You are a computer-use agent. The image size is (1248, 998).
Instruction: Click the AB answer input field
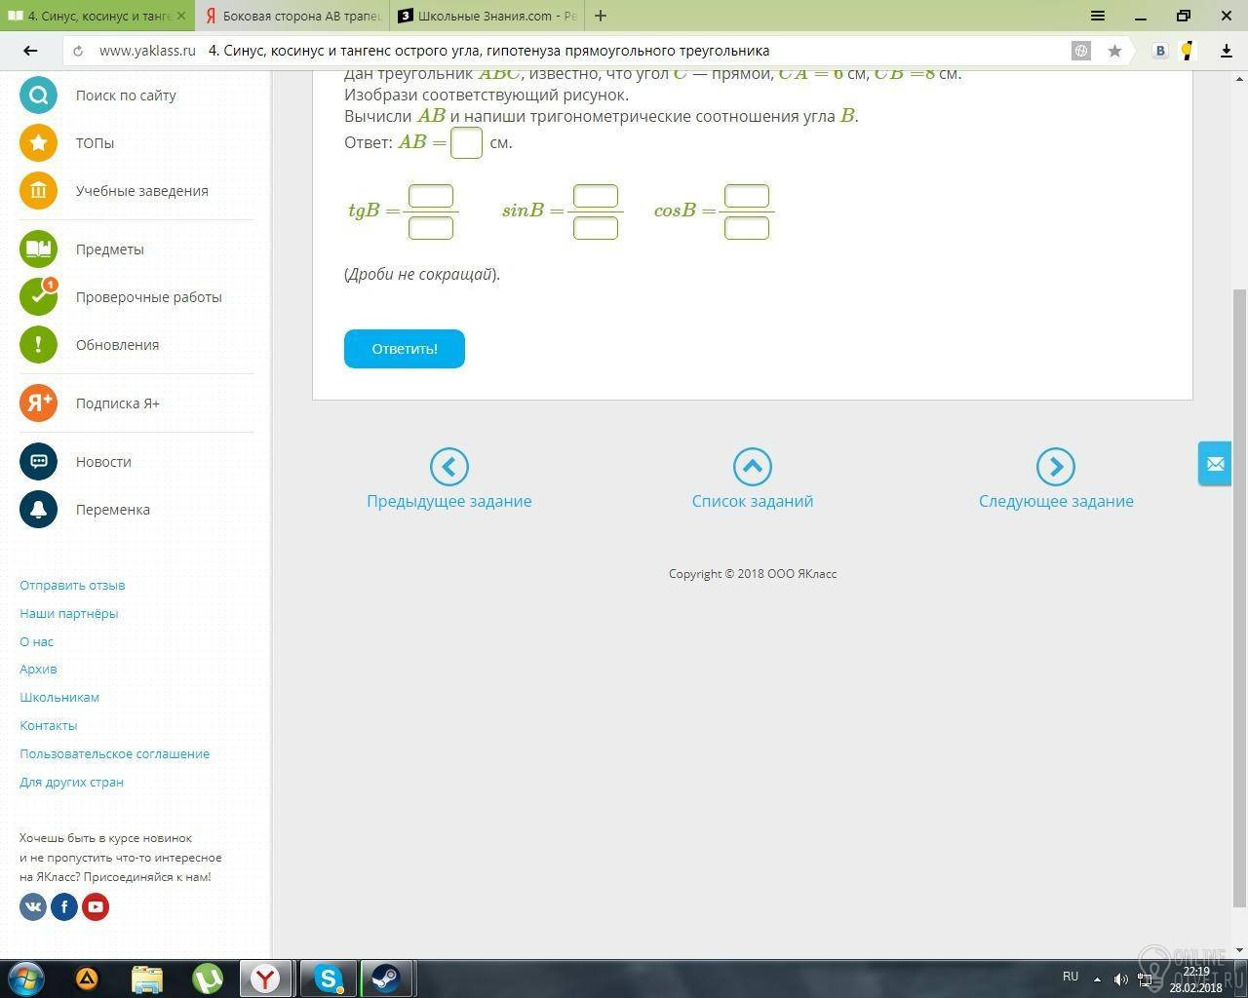click(466, 143)
